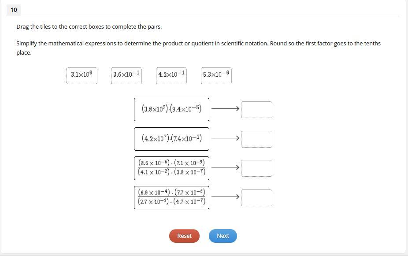Click answer box beside 6.9×10^-4 fraction
This screenshot has height=256, width=408.
256,197
